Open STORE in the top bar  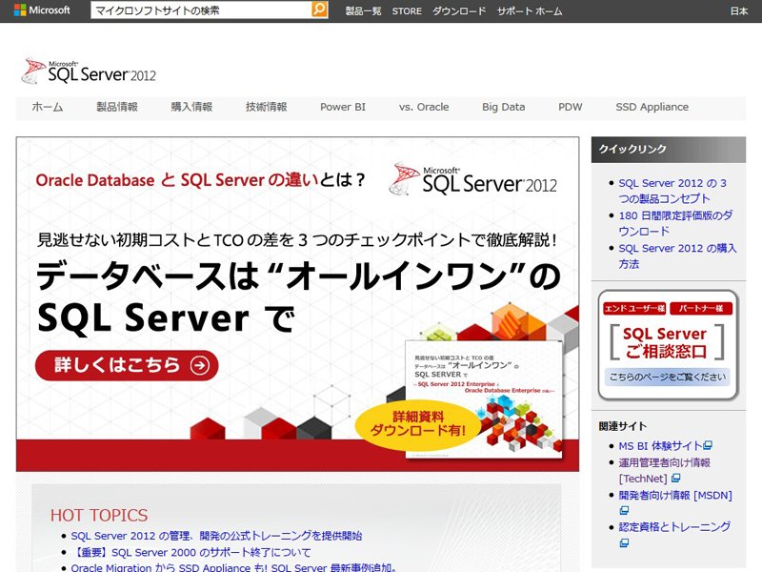pyautogui.click(x=407, y=11)
